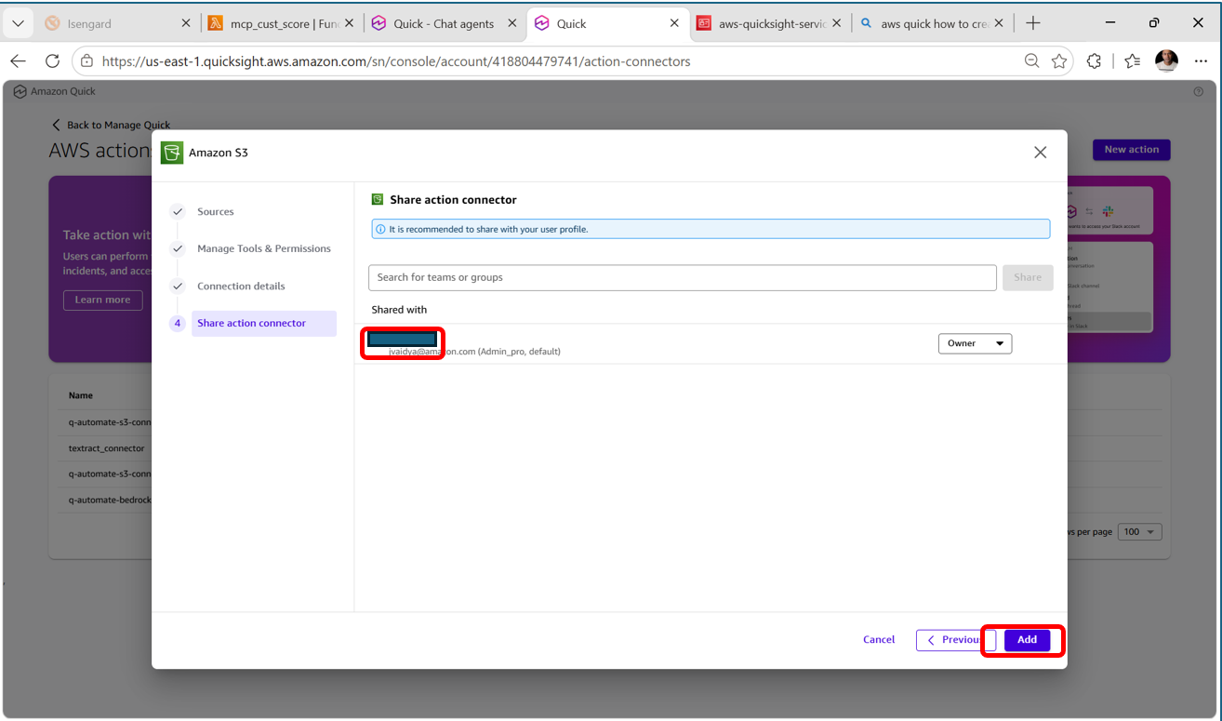Click the Add button

point(1027,640)
